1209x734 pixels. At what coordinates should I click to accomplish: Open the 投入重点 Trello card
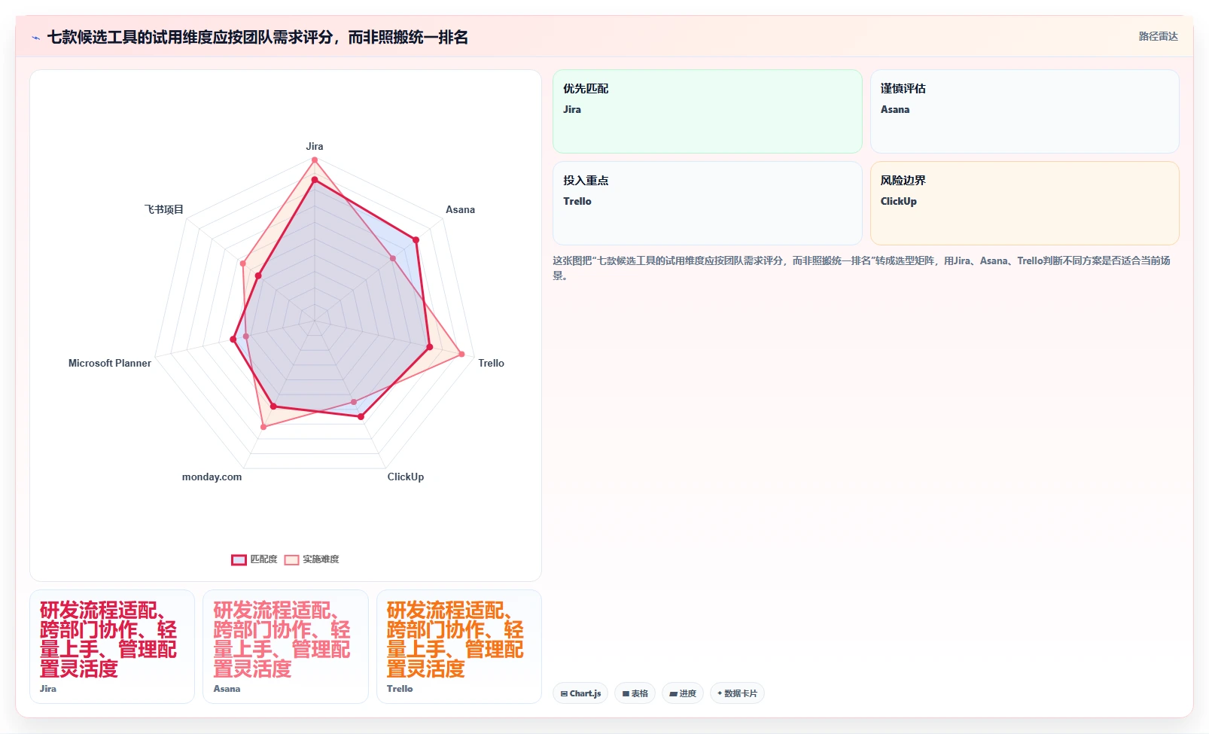(707, 203)
